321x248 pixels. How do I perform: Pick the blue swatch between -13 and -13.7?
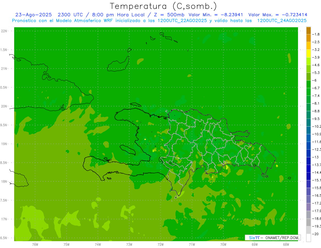coord(308,161)
